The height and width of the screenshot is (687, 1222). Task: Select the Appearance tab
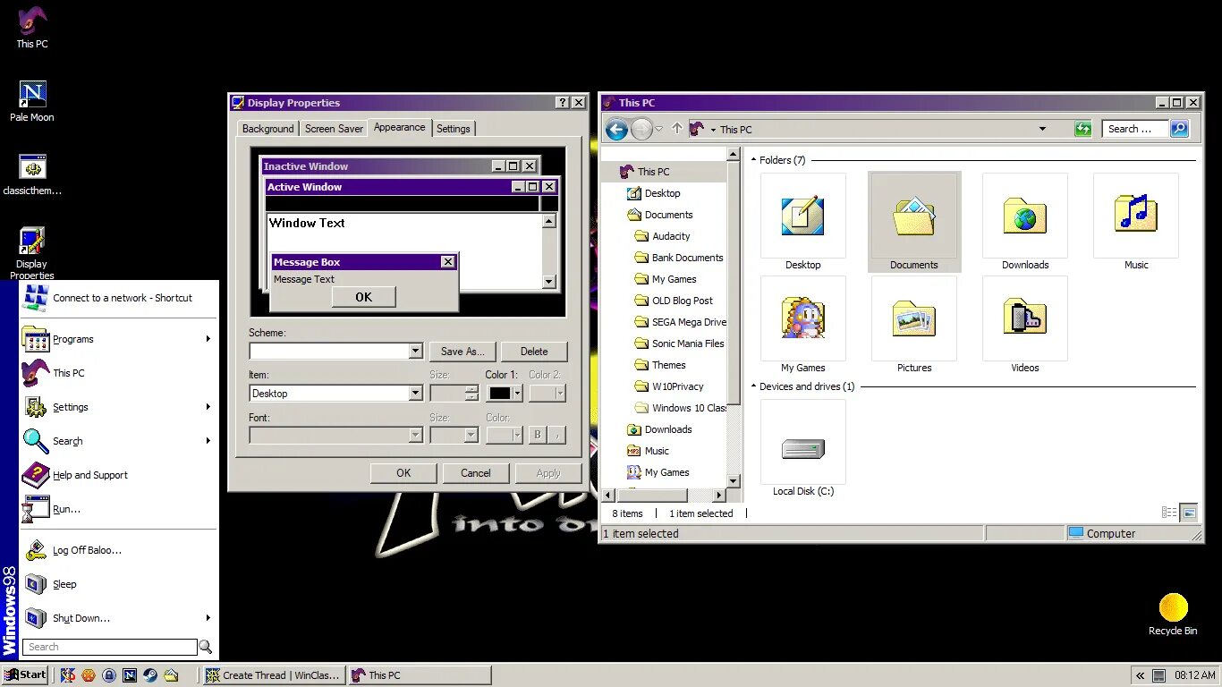(x=399, y=127)
